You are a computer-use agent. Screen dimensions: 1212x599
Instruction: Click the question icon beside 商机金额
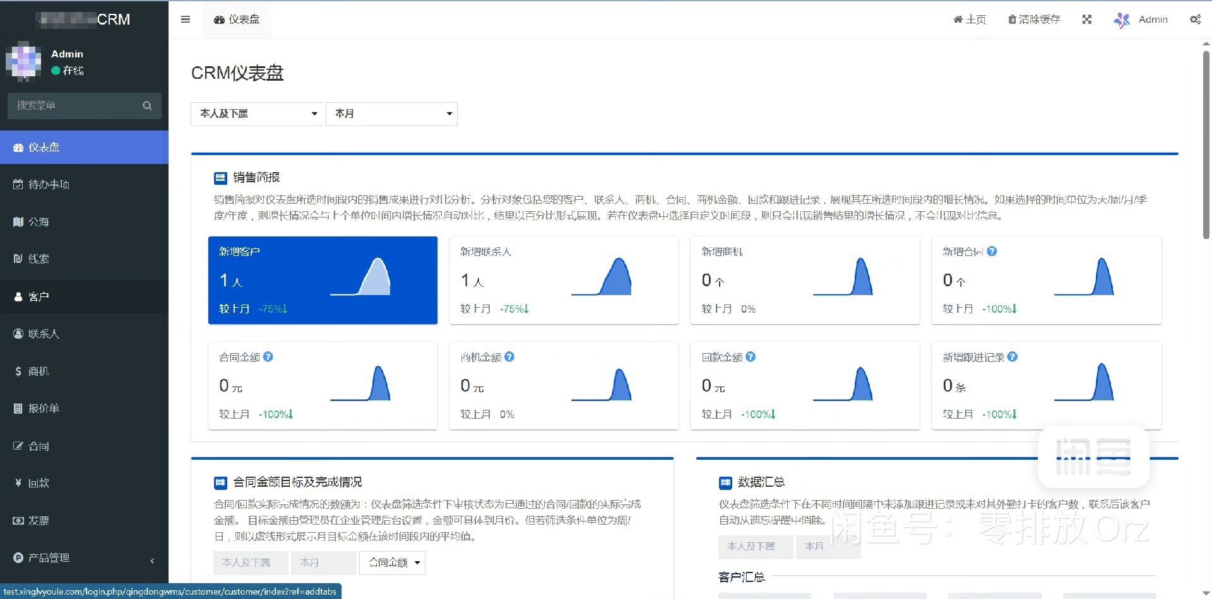click(509, 357)
